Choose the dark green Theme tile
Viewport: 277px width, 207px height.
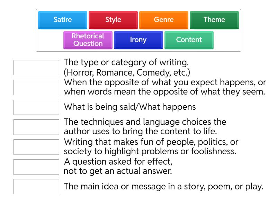[214, 20]
